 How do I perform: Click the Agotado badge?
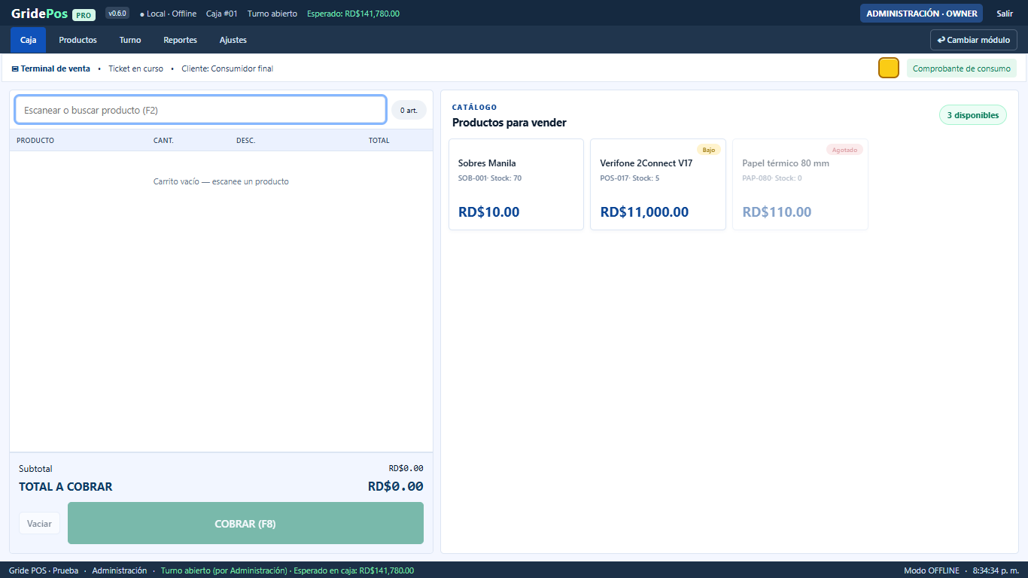click(x=844, y=150)
